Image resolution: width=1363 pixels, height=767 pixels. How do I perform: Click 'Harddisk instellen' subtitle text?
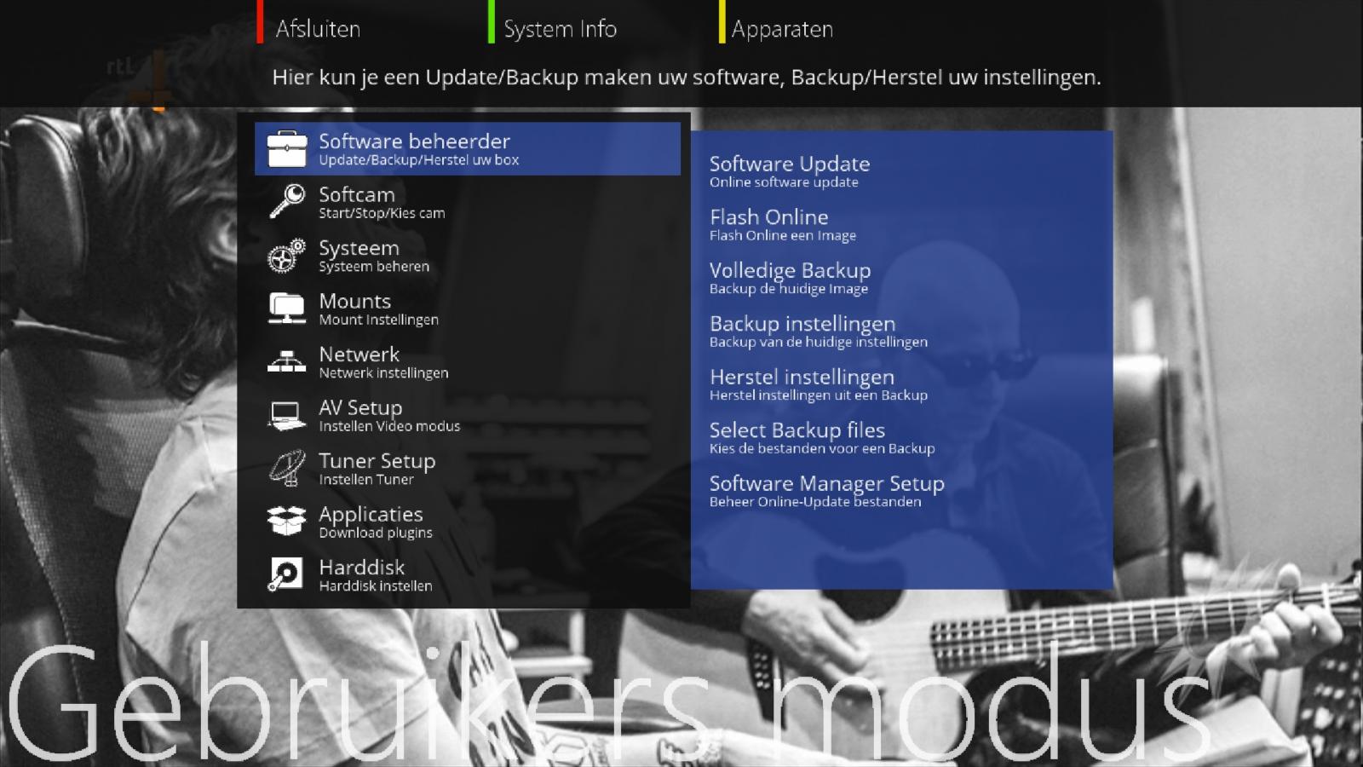coord(375,586)
